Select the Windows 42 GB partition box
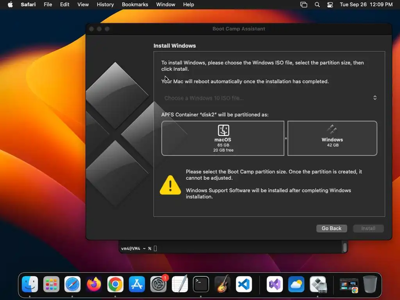400x300 pixels. pyautogui.click(x=332, y=138)
